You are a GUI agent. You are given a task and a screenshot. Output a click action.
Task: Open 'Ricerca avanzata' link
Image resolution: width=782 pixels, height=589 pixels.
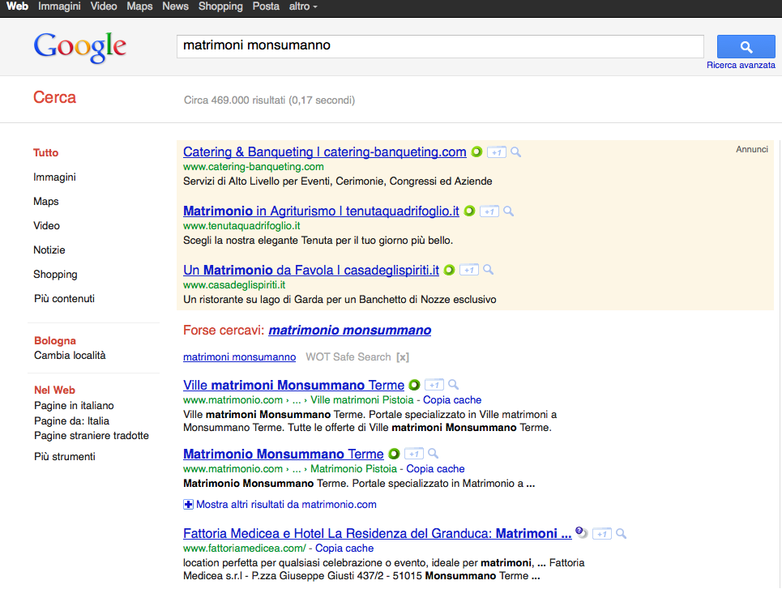pos(741,66)
